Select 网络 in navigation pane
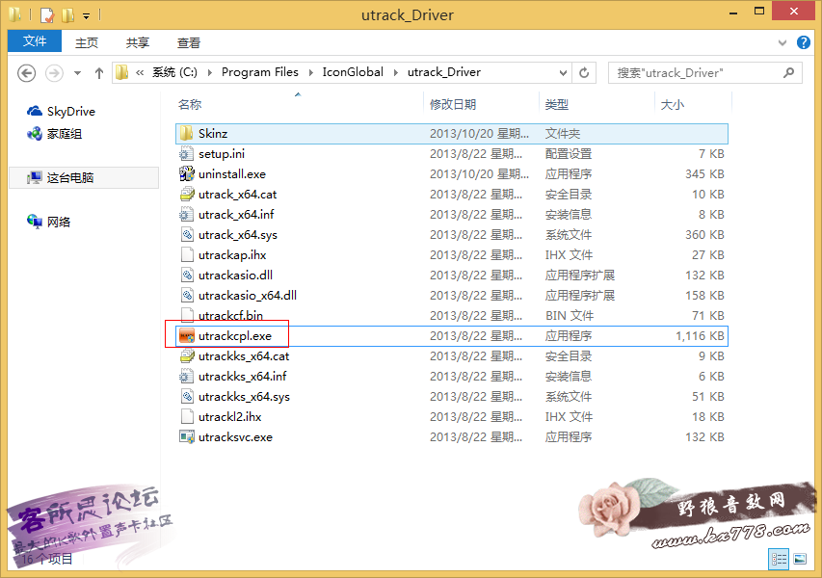822x578 pixels. (x=49, y=222)
